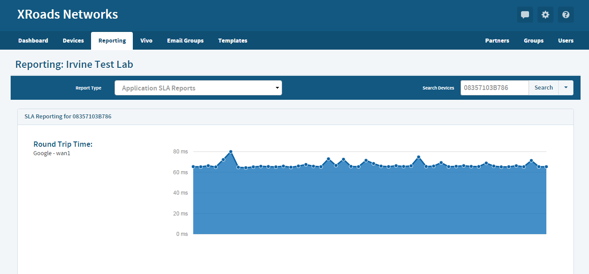
Task: Expand the search options caret dropdown
Action: point(566,88)
